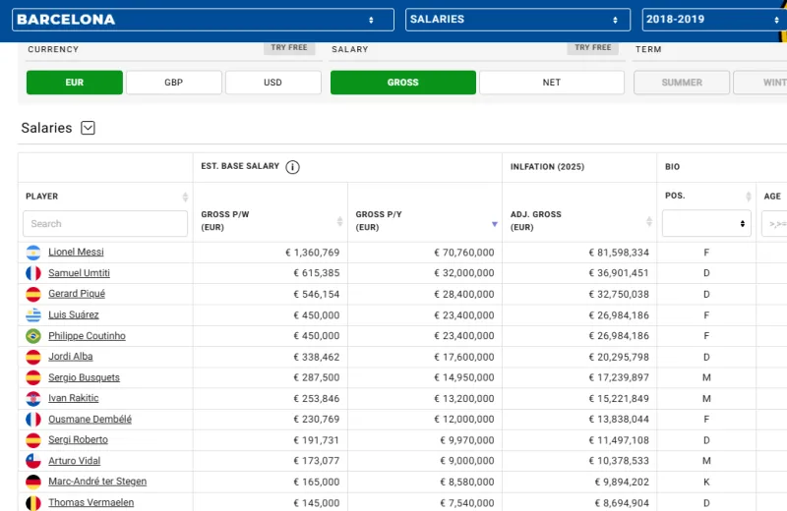Open Marc-André ter Stegen player page
Image resolution: width=787 pixels, height=511 pixels.
point(97,482)
